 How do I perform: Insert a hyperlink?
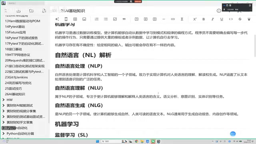[173, 19]
